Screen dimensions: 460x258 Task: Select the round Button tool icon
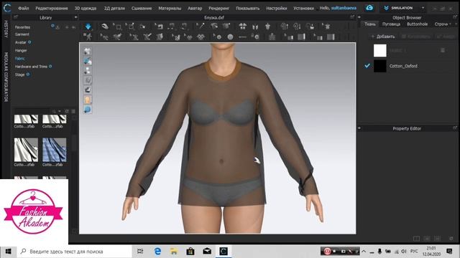coord(230,37)
